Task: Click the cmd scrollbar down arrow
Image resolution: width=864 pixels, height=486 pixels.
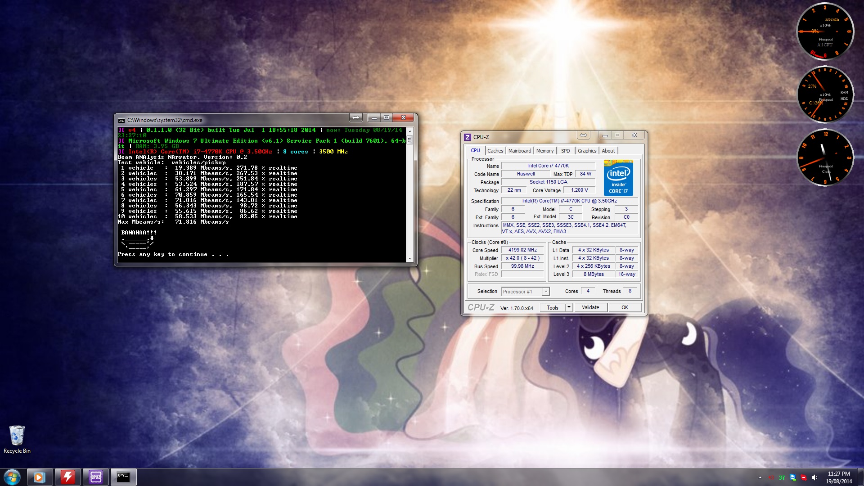Action: coord(409,259)
